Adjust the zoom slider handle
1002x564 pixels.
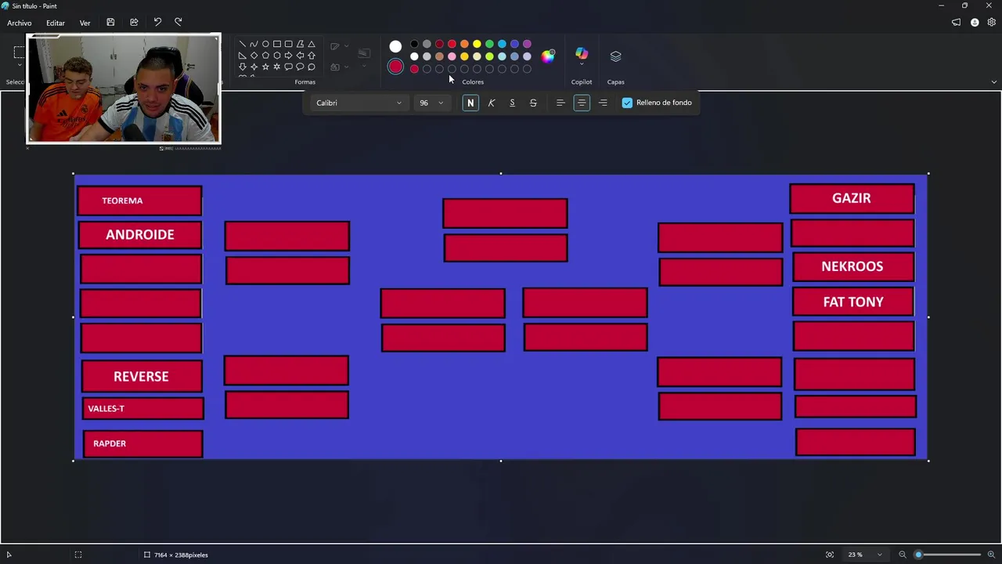pyautogui.click(x=919, y=555)
